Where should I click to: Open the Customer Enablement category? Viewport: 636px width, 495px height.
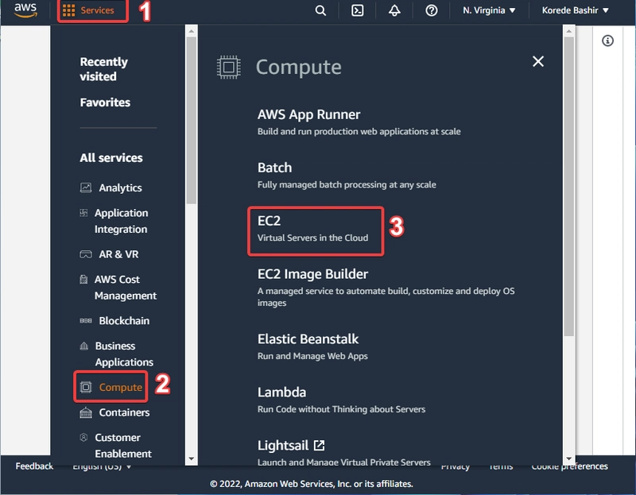click(123, 446)
